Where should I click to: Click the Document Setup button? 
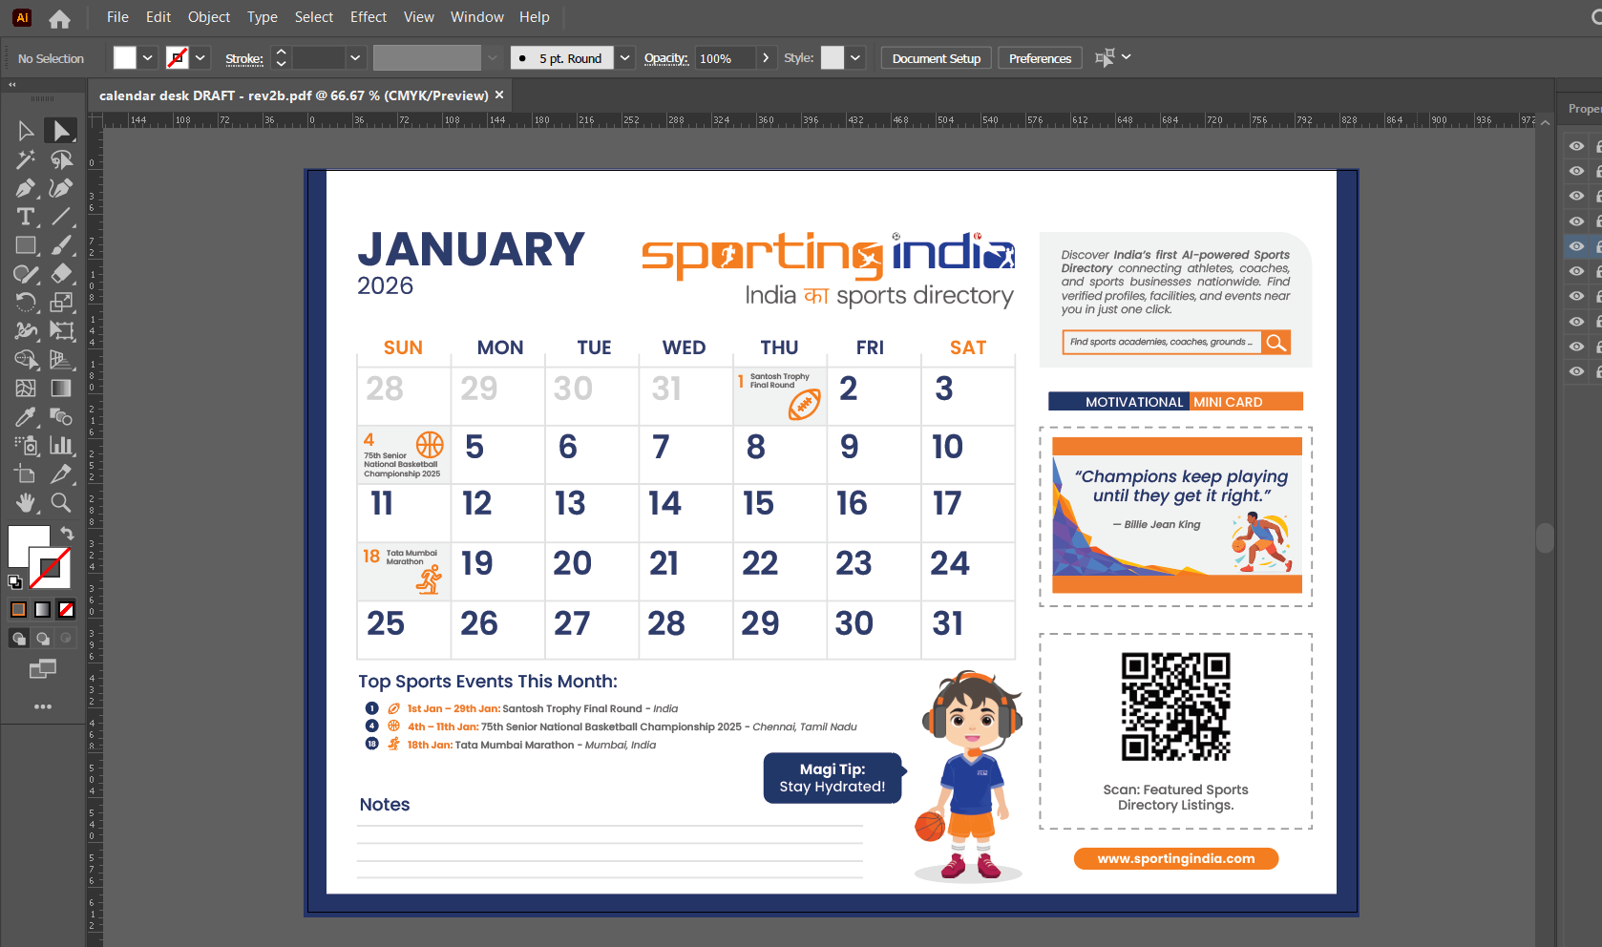[x=937, y=58]
